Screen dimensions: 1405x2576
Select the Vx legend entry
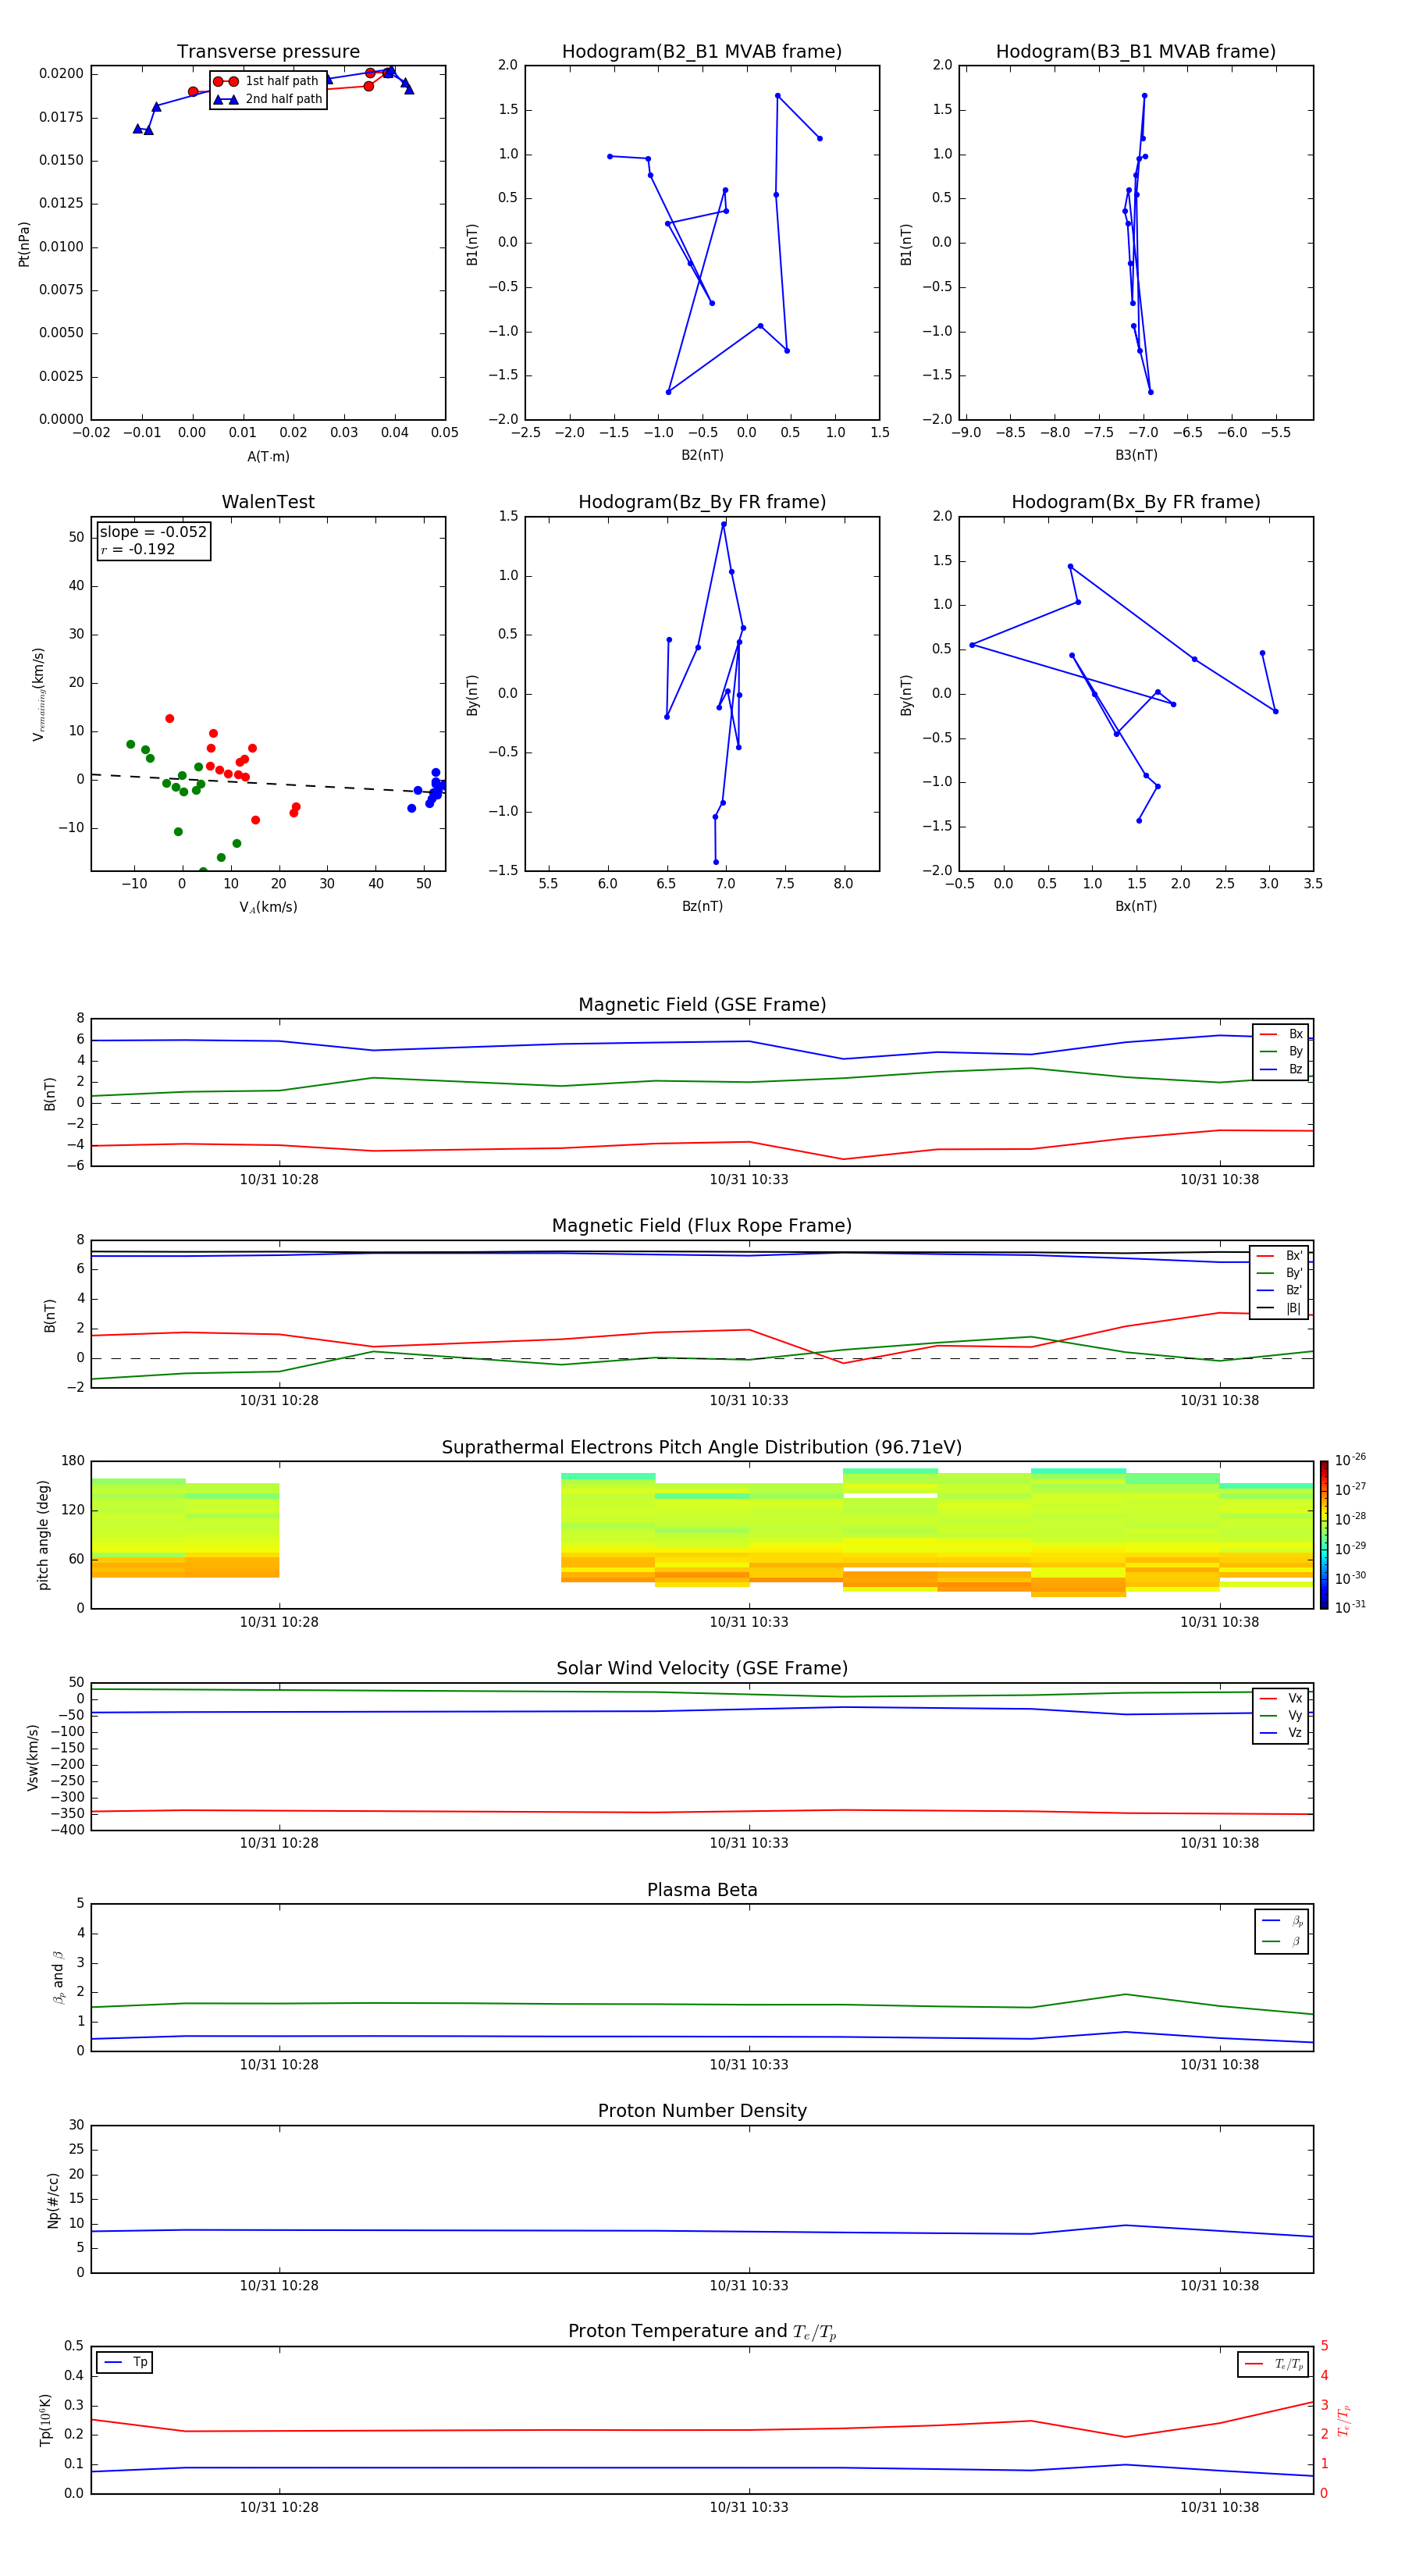pyautogui.click(x=1282, y=1698)
